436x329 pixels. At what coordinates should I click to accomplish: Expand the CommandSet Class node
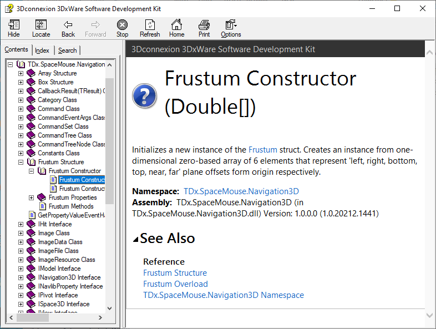click(21, 127)
